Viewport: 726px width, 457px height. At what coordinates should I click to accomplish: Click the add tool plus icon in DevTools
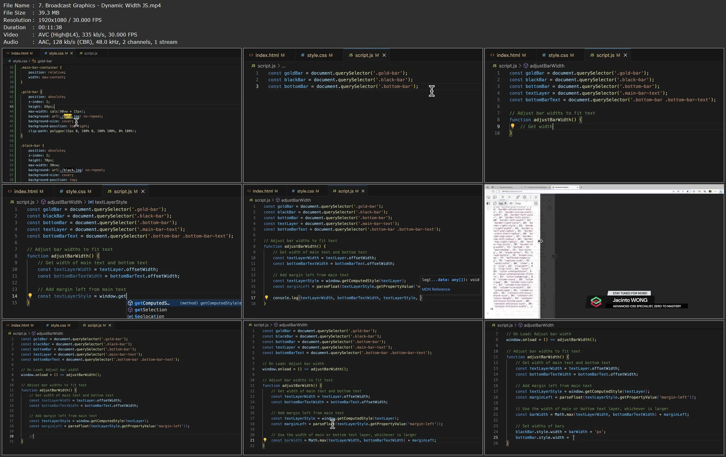click(x=509, y=197)
